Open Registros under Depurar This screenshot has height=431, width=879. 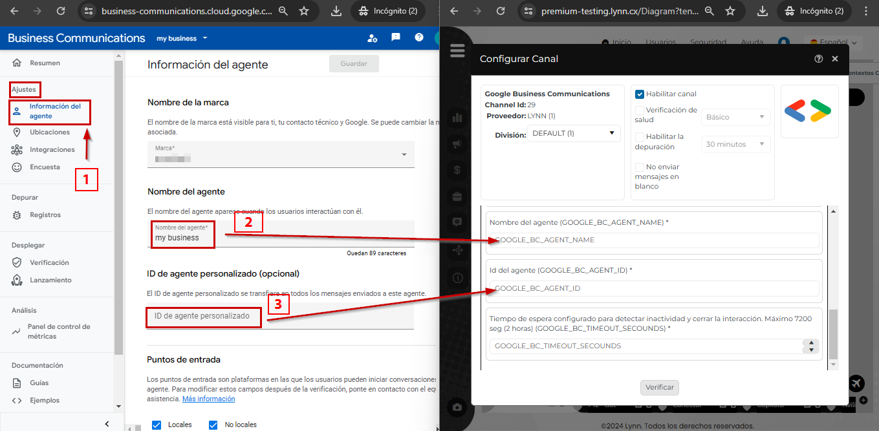click(45, 215)
